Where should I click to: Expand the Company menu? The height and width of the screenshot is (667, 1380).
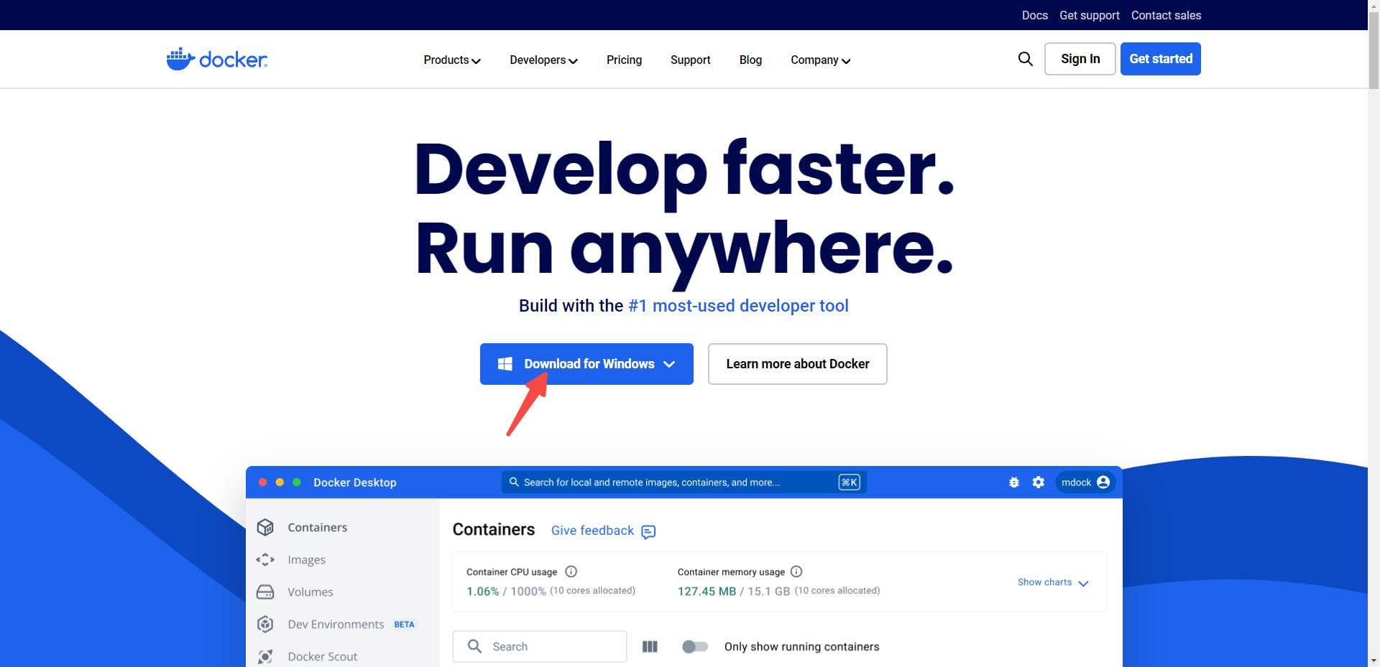pos(820,60)
